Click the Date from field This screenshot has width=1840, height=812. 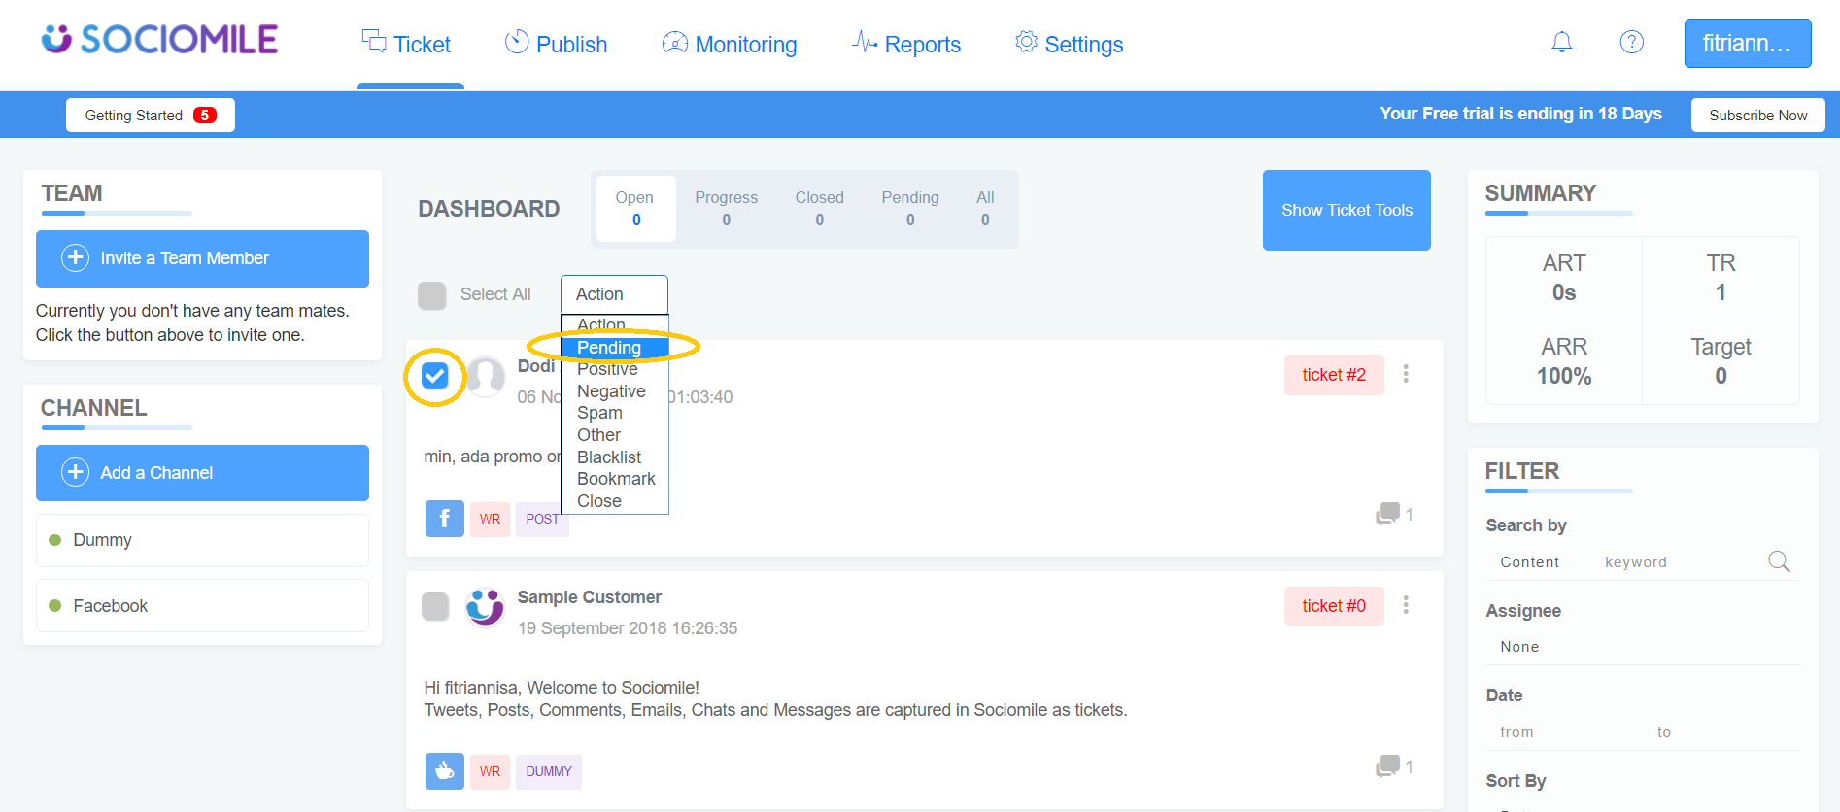(x=1564, y=732)
